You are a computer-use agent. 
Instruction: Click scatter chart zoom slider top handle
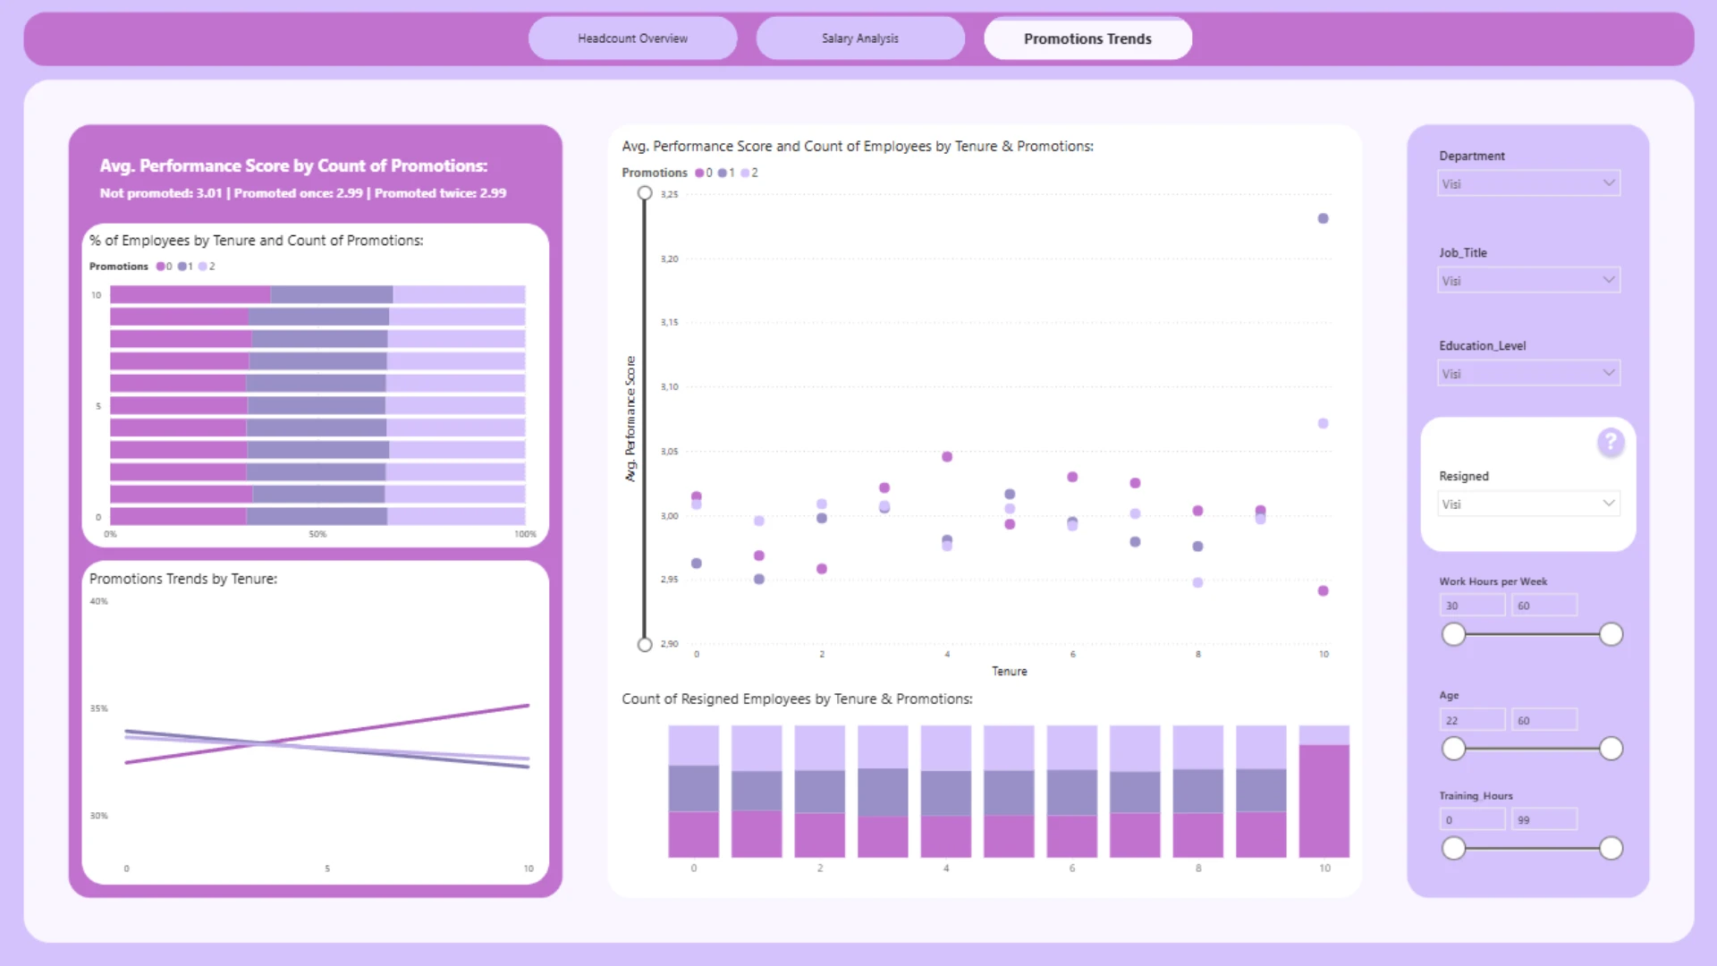pos(645,193)
